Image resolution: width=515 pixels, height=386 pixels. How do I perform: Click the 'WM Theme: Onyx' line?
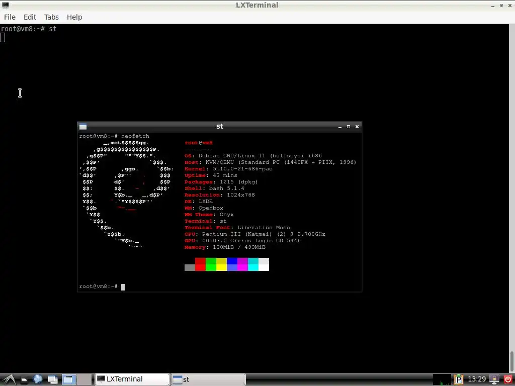pos(209,215)
